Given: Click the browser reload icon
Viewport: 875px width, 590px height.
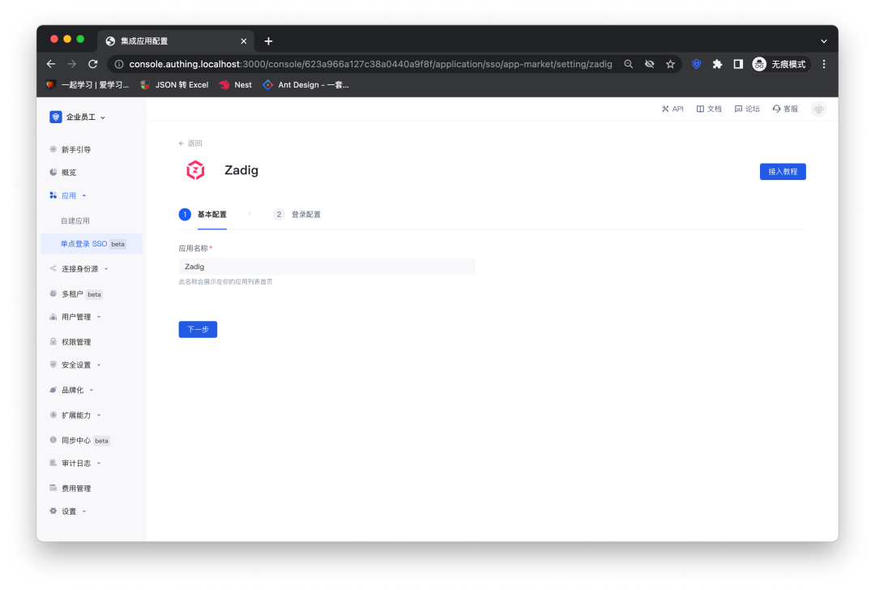Looking at the screenshot, I should pos(93,64).
